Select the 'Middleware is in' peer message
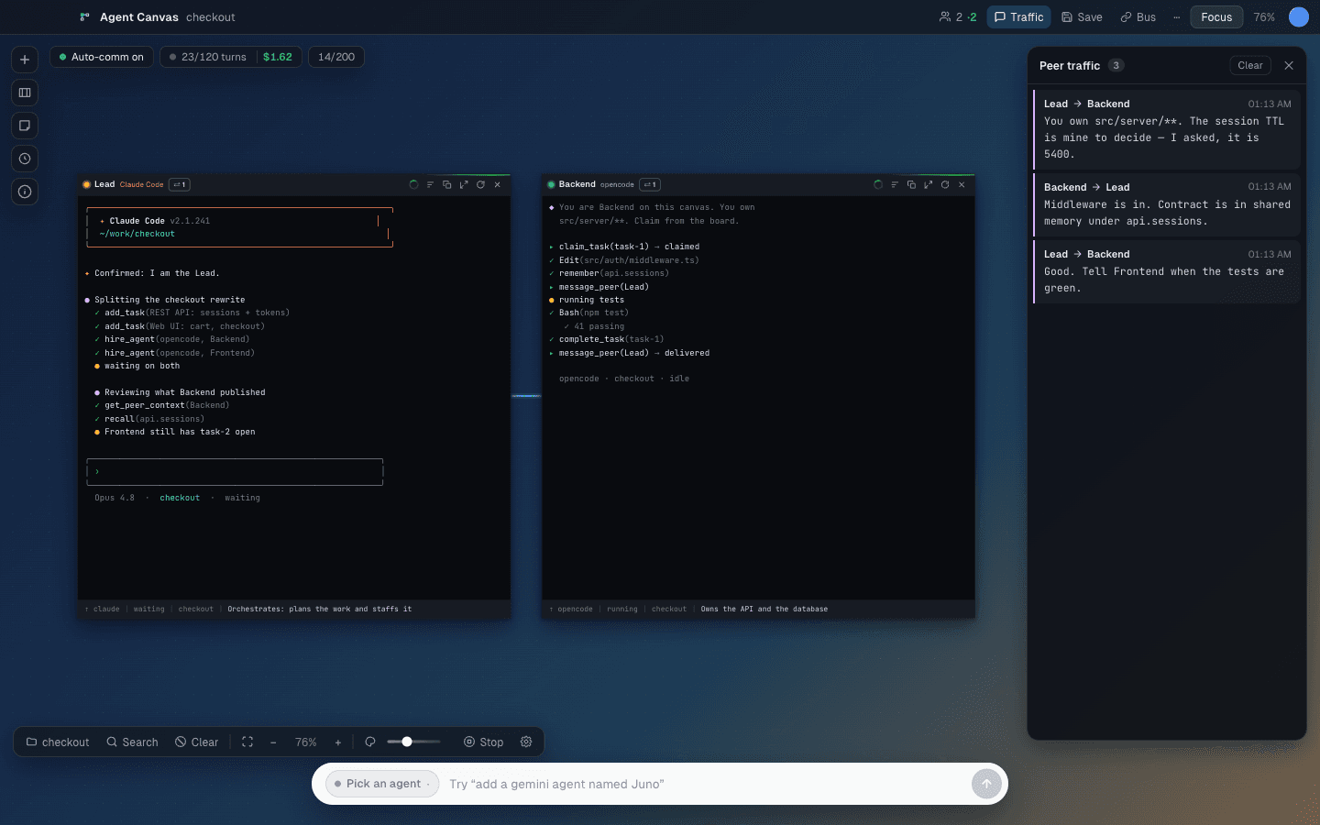This screenshot has width=1320, height=825. point(1166,203)
